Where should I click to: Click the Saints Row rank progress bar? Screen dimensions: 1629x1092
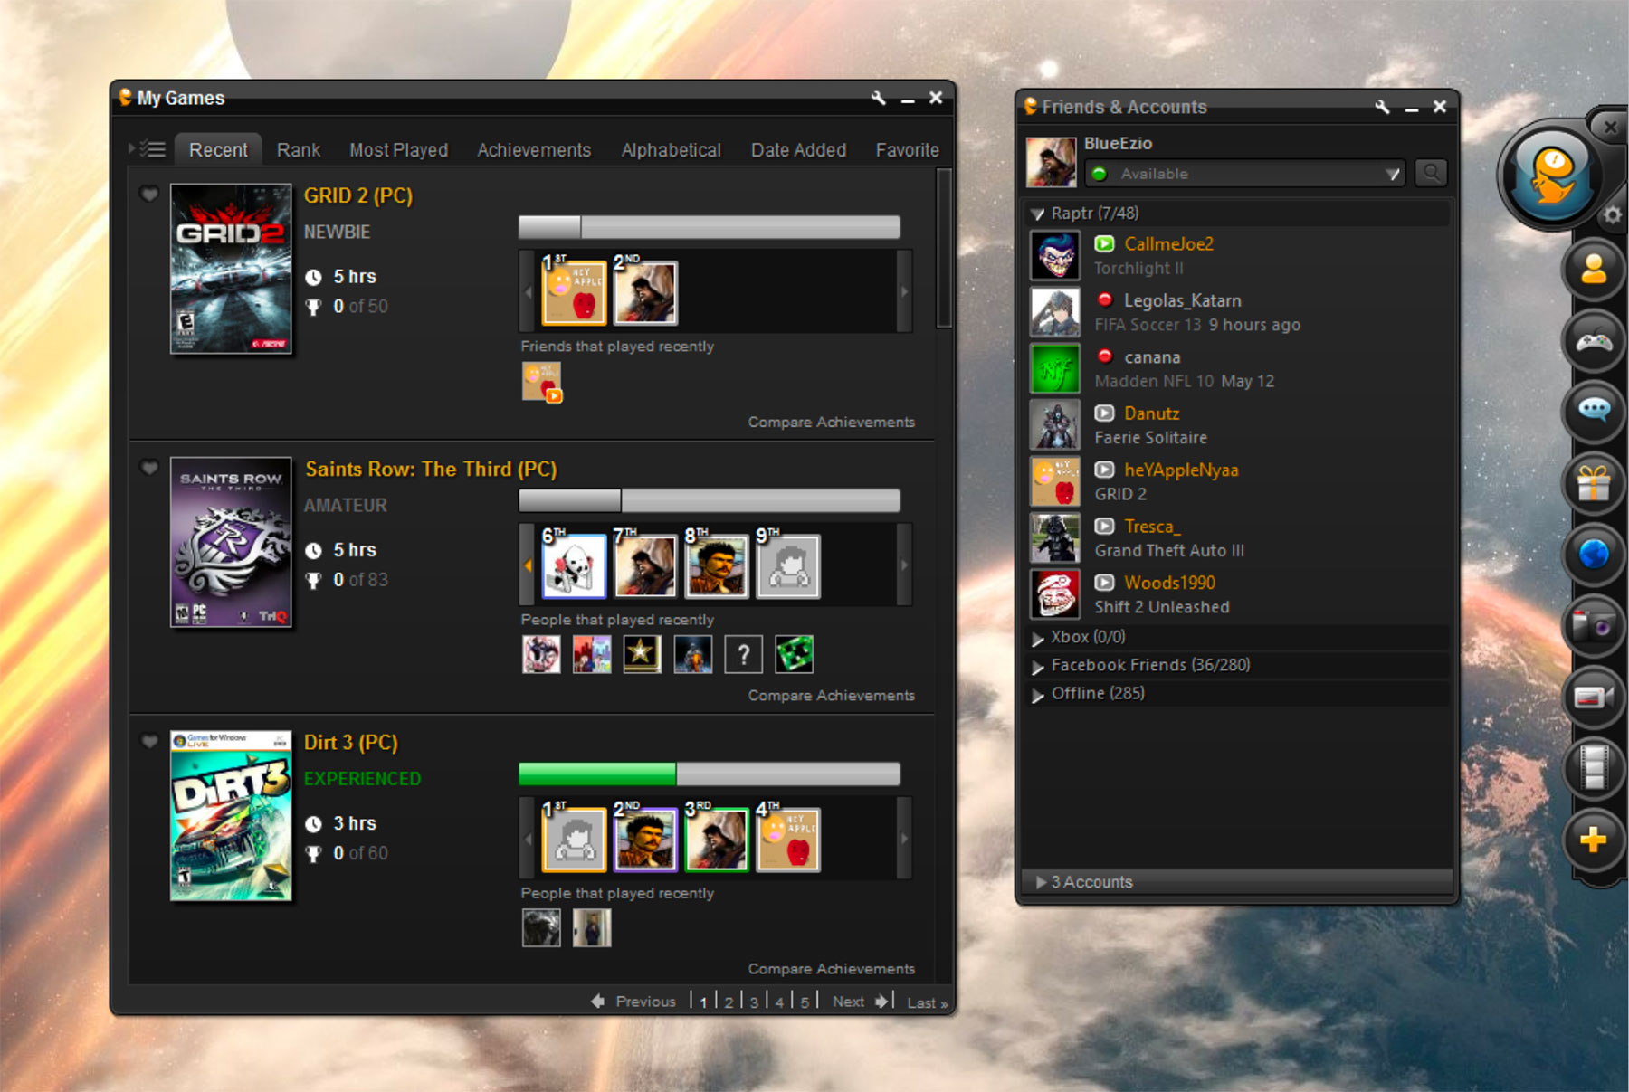click(x=710, y=500)
